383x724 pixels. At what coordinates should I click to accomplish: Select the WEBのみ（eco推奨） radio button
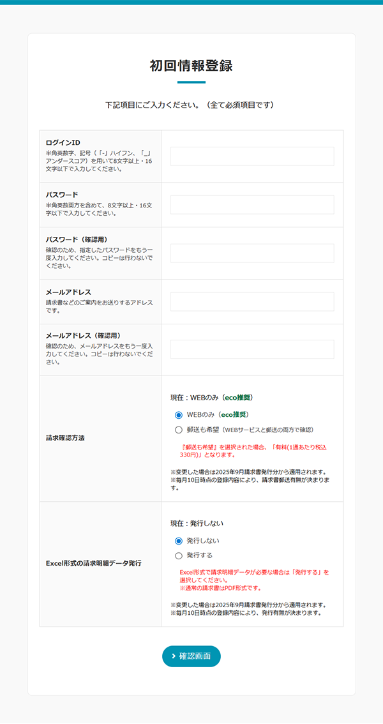[x=179, y=414]
